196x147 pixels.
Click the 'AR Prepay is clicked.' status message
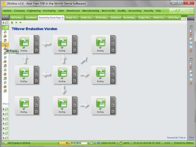[x=19, y=143]
